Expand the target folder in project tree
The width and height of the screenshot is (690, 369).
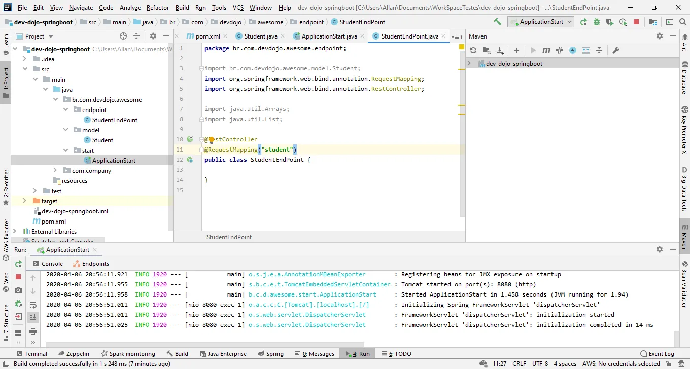25,201
